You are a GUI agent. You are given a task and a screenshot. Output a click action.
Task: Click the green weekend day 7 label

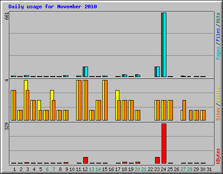tap(54, 169)
